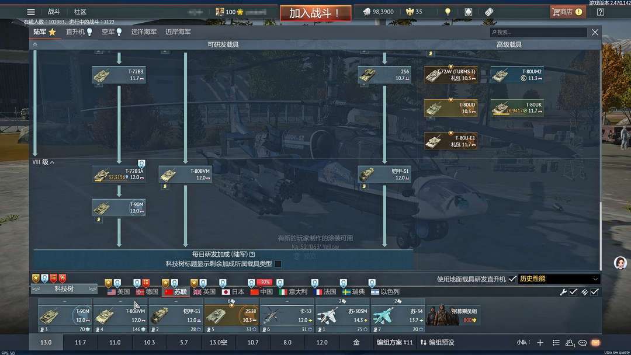The height and width of the screenshot is (355, 631).
Task: Collapse rank VIII 级 section
Action: tap(43, 162)
